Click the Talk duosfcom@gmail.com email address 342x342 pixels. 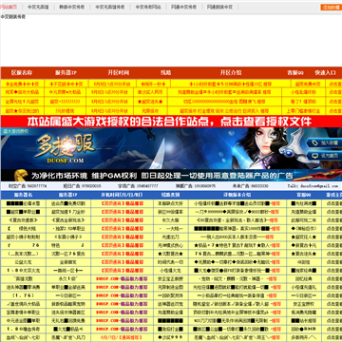pyautogui.click(x=313, y=186)
